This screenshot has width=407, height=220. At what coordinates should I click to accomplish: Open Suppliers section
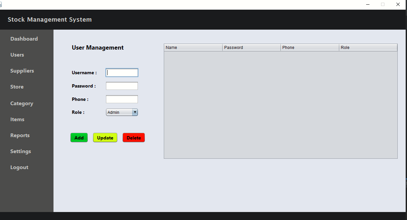22,71
